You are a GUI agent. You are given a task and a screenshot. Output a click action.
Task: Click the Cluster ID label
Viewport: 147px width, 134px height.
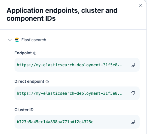point(24,110)
